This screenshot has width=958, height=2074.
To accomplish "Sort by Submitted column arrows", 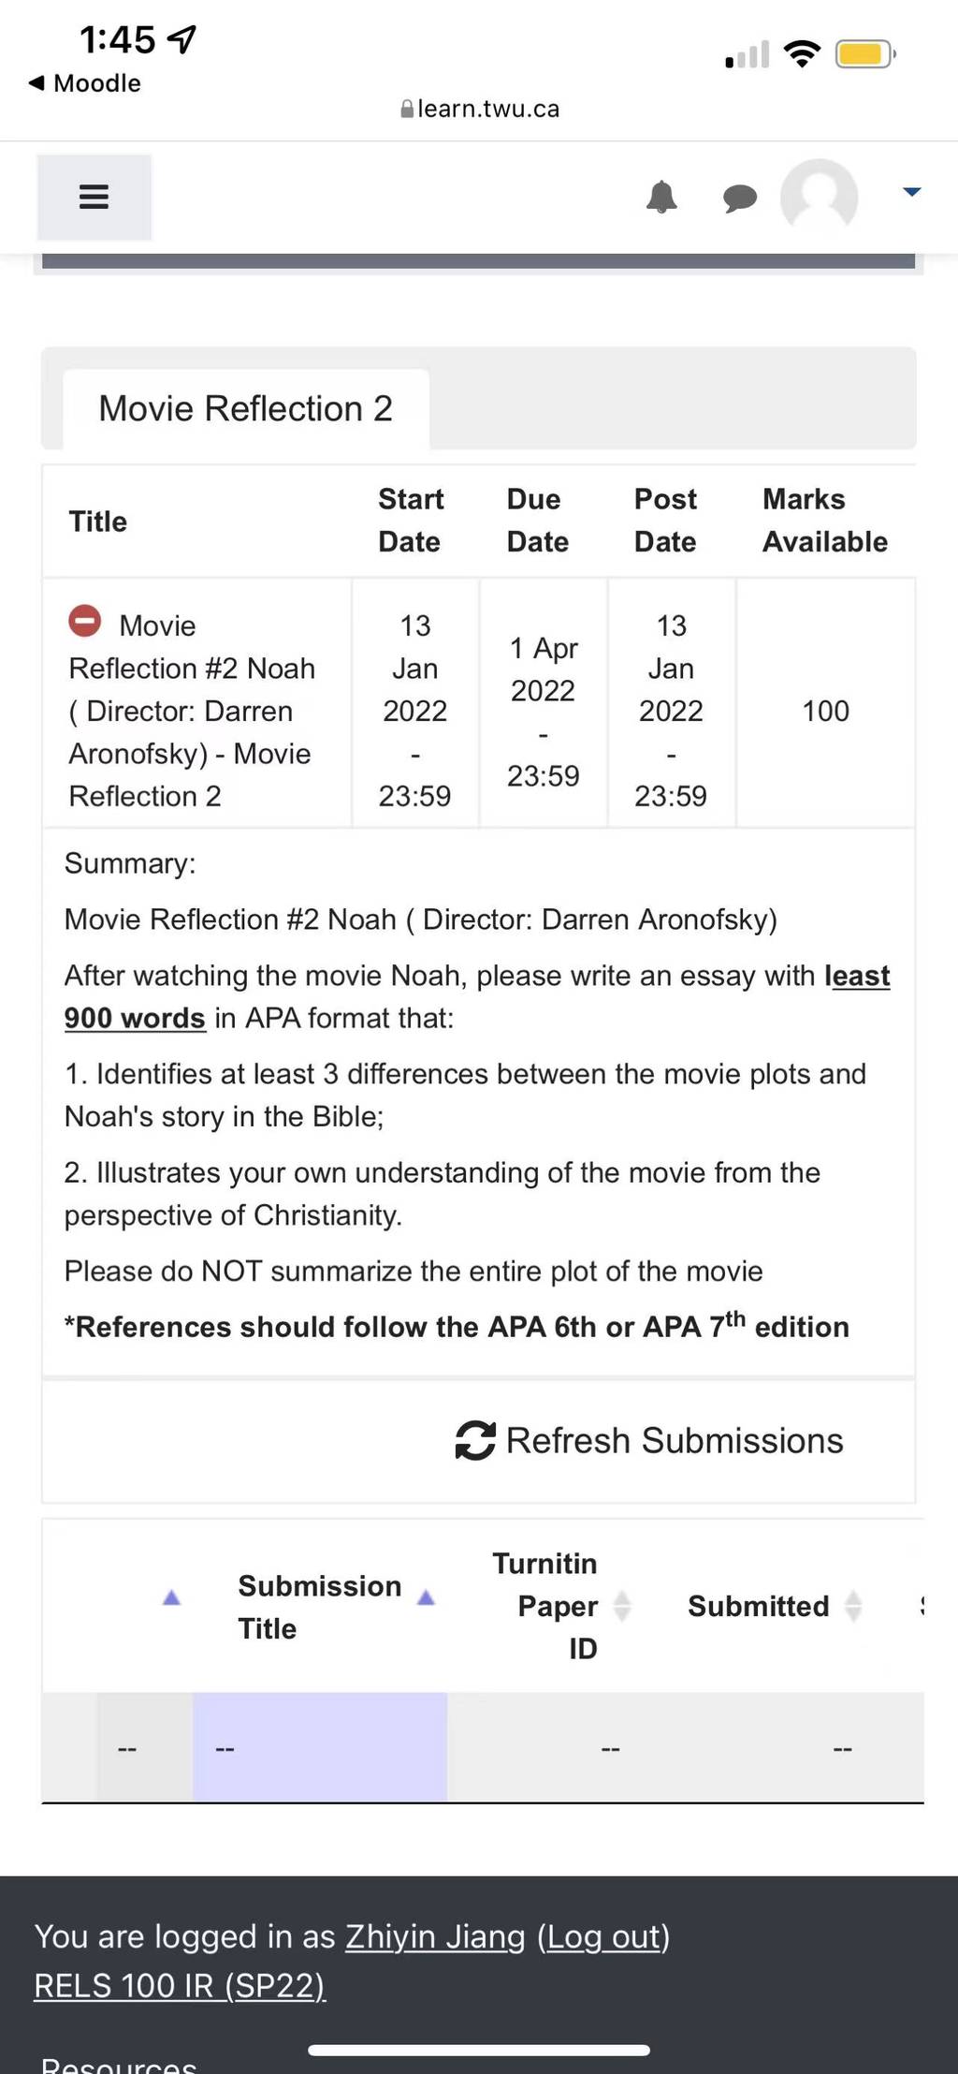I will coord(853,1606).
